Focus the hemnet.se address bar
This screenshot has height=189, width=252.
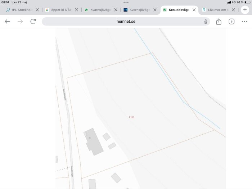point(126,21)
